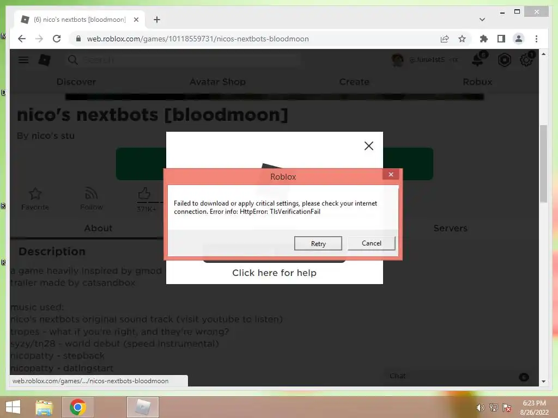558x418 pixels.
Task: Click the 'By nico's stu' creator link
Action: (x=46, y=136)
